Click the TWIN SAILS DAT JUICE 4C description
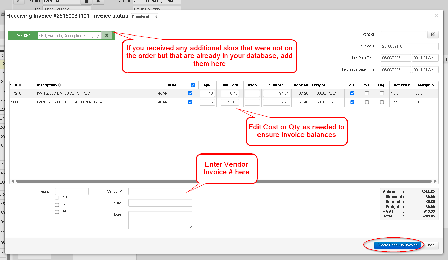 point(64,93)
